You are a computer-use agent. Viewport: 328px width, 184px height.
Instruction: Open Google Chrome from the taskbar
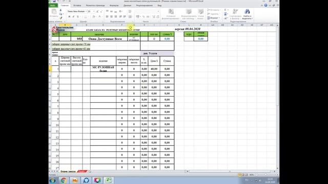[64, 180]
